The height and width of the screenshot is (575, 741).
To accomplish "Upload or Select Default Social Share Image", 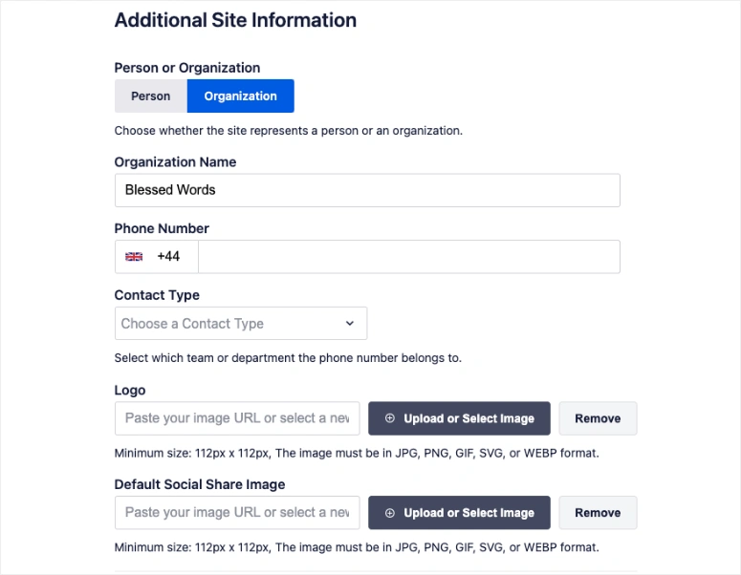I will 459,513.
